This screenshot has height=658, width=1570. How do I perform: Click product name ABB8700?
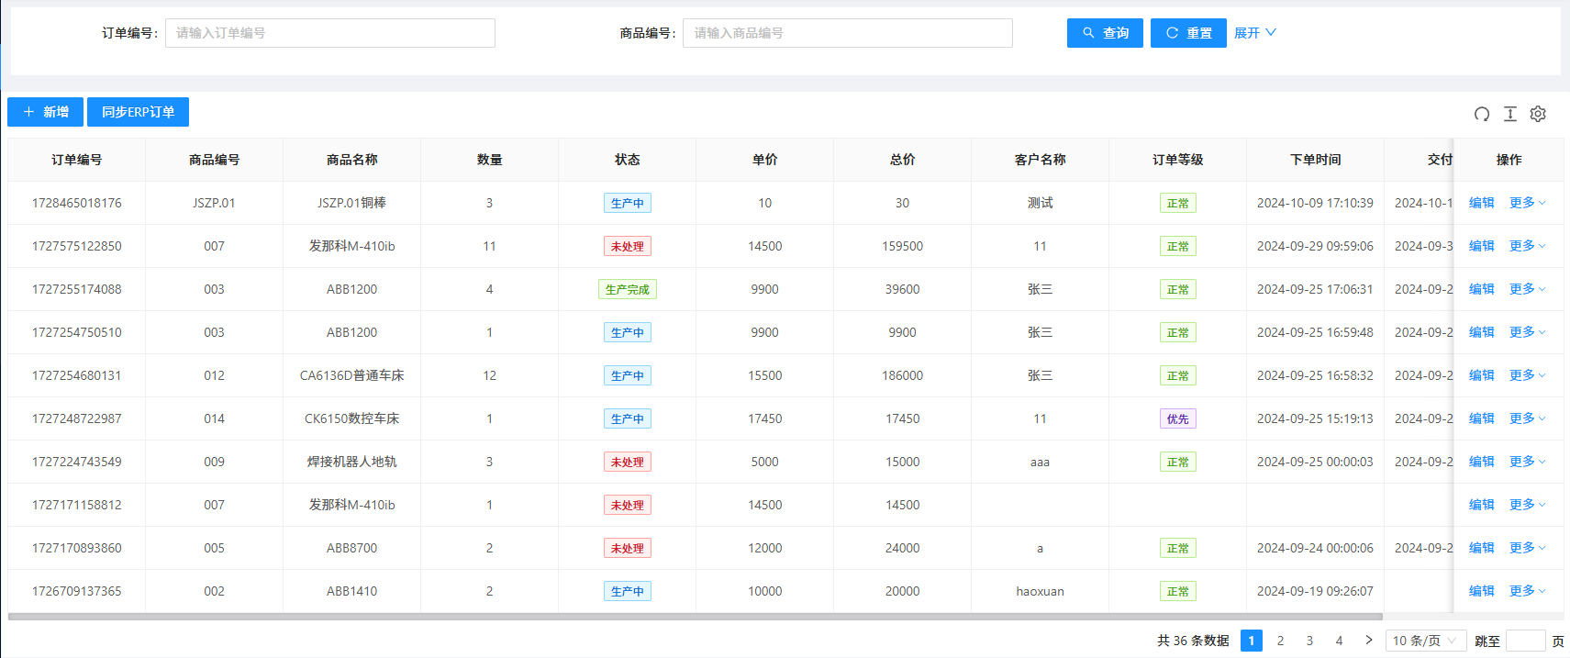click(x=352, y=548)
